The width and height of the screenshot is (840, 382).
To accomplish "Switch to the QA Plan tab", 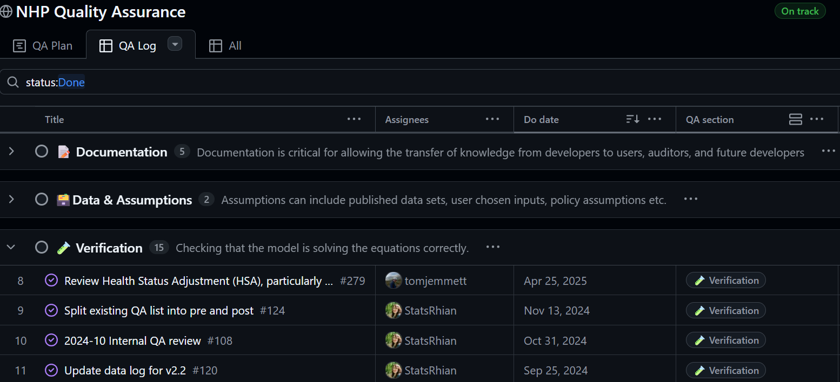I will tap(43, 45).
